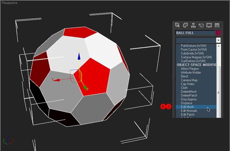Open the object color swatch

[219, 33]
